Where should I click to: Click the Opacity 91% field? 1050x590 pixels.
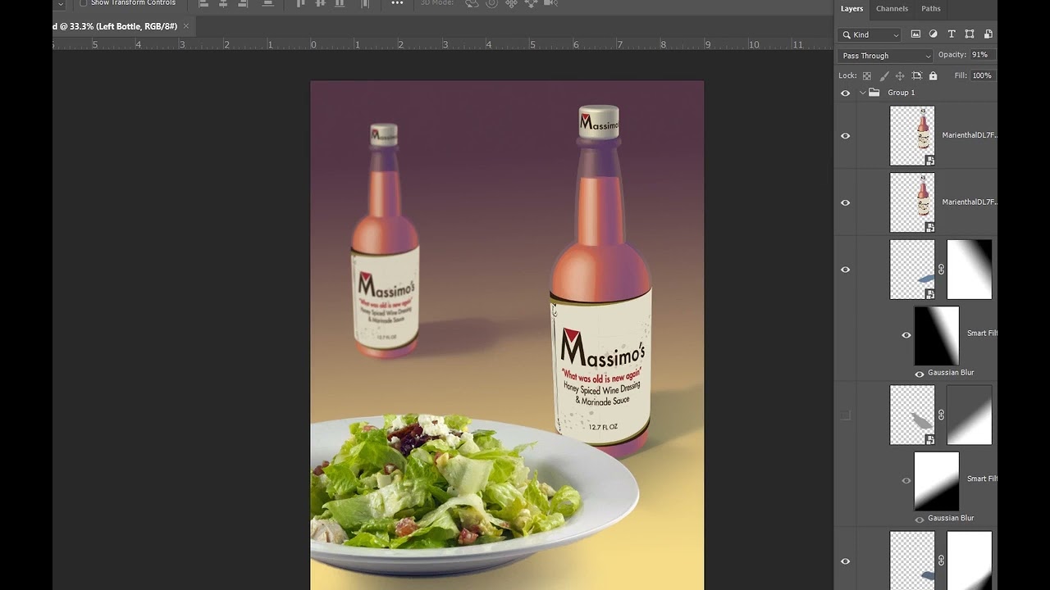point(982,55)
